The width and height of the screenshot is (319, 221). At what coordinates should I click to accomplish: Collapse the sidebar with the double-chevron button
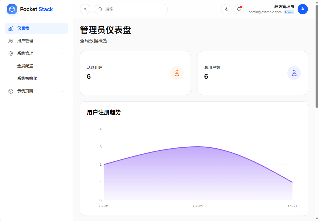click(x=85, y=9)
